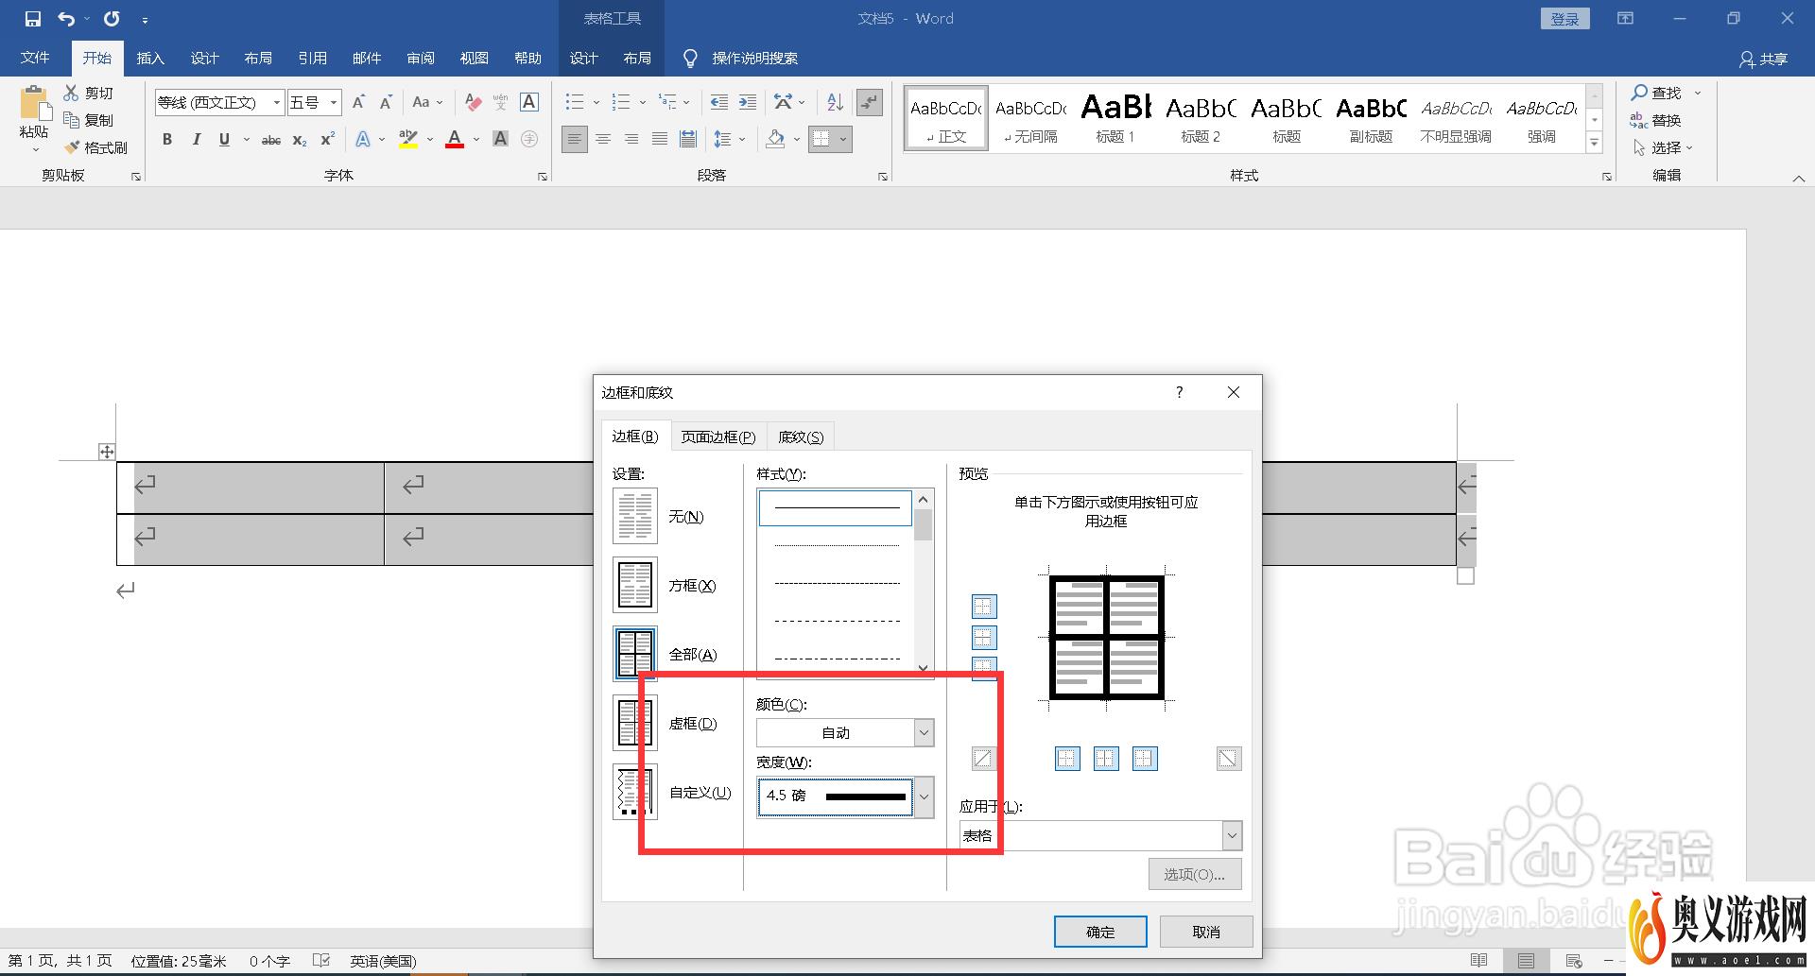Select 无(N) border setting icon

pos(635,516)
